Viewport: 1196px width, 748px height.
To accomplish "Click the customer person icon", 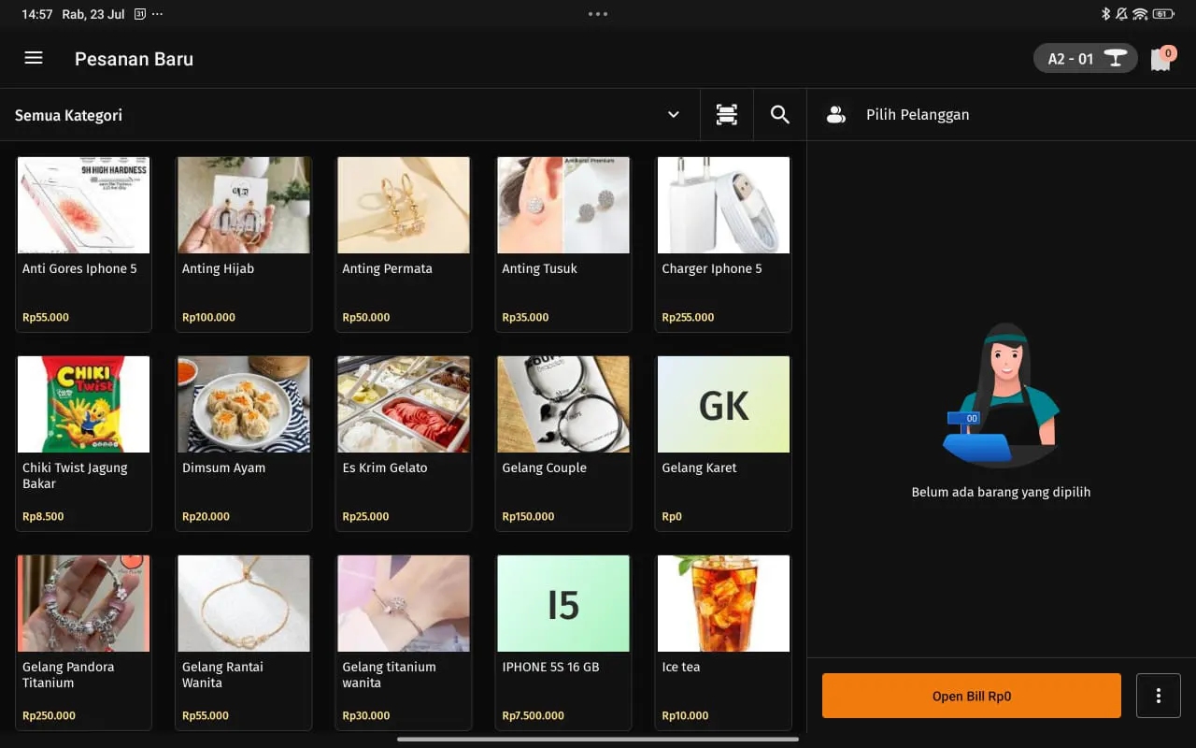I will click(x=836, y=115).
